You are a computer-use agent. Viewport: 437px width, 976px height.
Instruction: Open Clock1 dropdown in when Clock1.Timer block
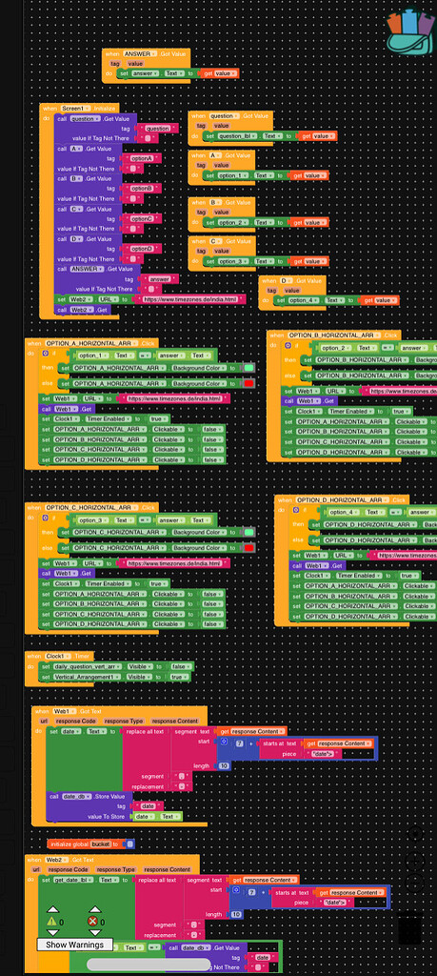pos(56,656)
